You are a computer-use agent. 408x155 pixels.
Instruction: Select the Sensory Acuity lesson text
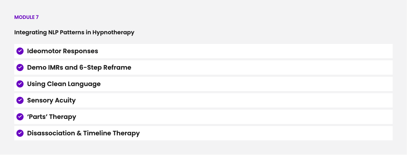coord(51,100)
